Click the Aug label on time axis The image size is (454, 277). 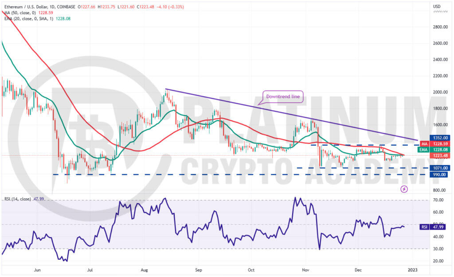pos(144,270)
